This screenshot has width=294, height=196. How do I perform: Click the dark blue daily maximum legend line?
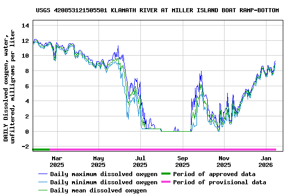pyautogui.click(x=43, y=174)
